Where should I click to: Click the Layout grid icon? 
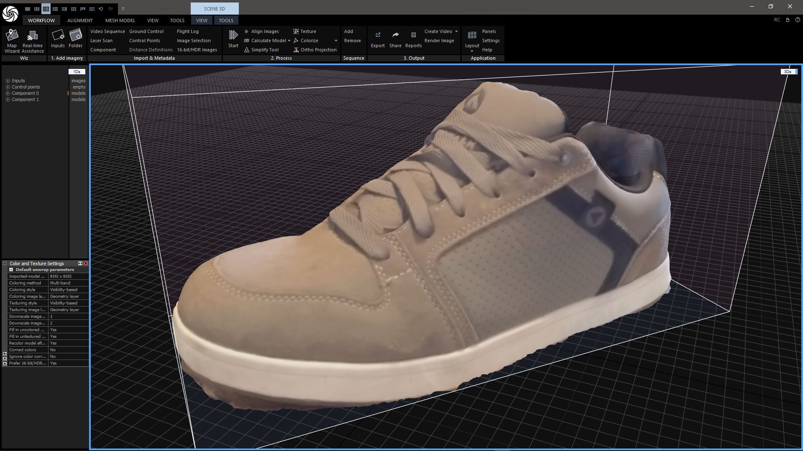coord(472,35)
